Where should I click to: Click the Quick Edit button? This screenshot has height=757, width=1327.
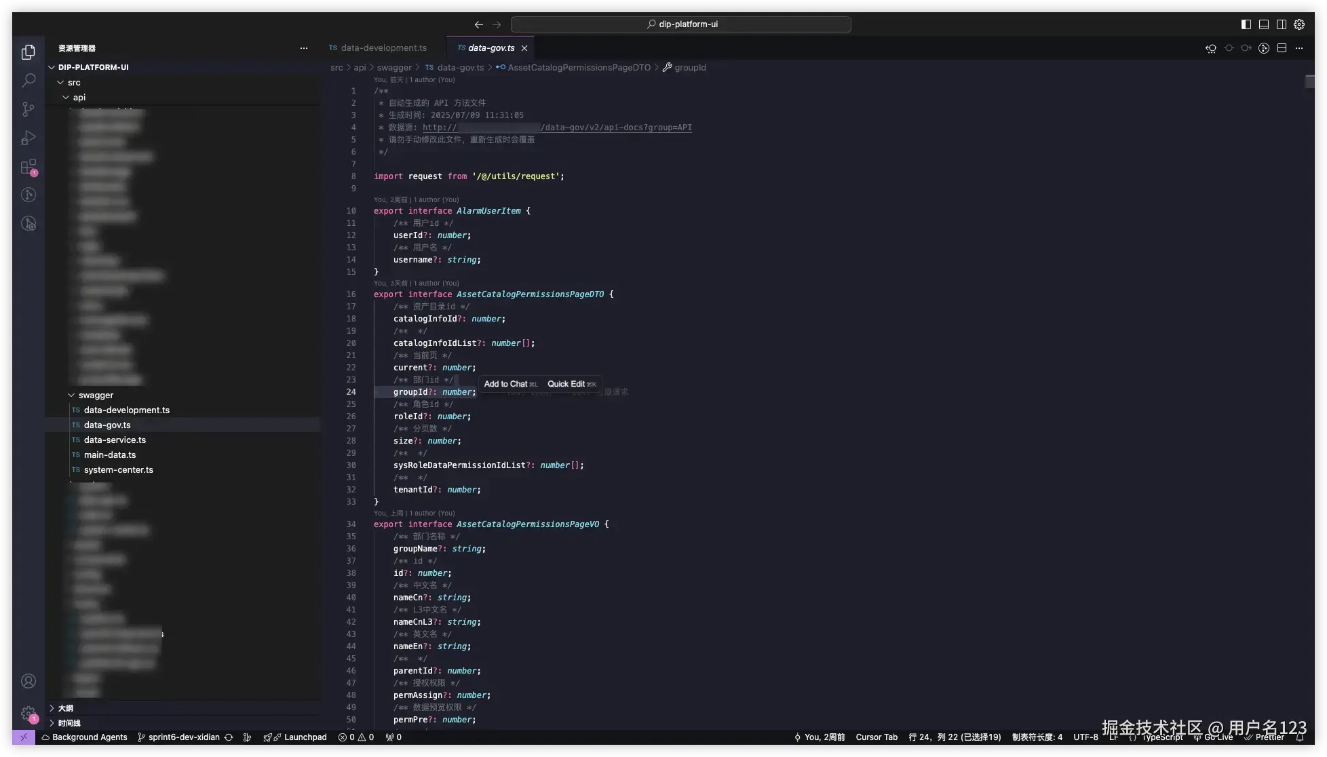point(566,384)
